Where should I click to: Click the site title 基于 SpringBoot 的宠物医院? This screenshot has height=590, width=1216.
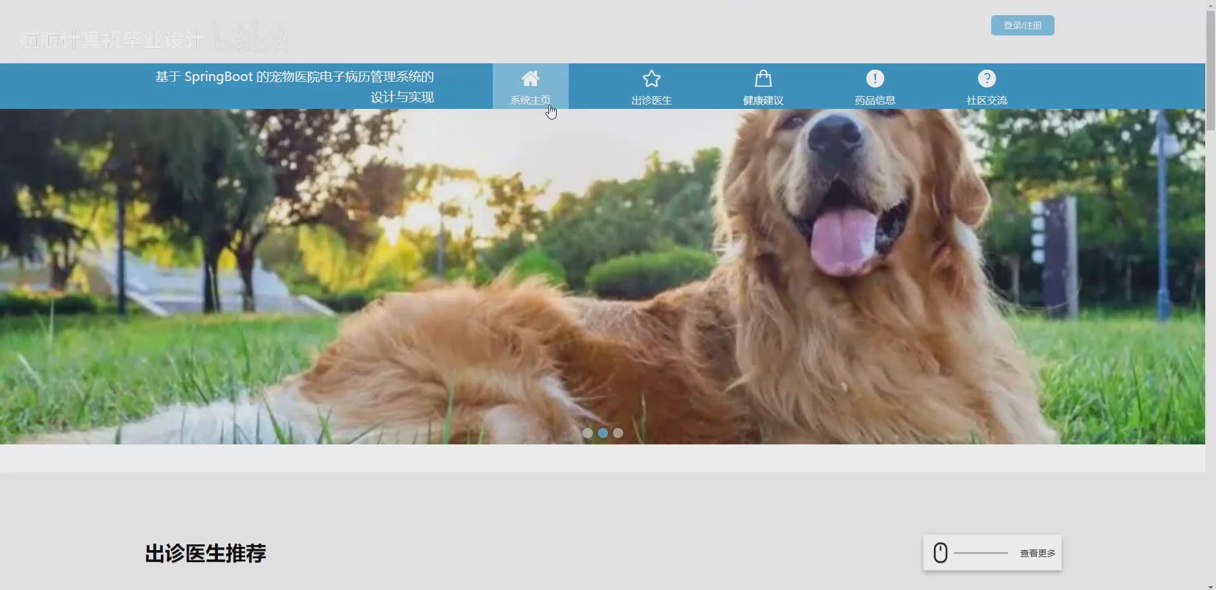(x=294, y=86)
